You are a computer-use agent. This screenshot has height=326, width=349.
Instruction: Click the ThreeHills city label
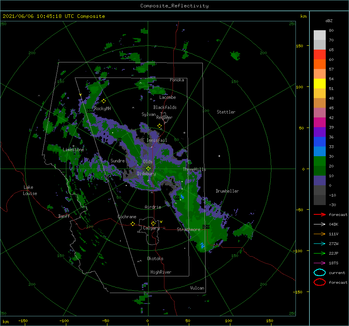pos(194,169)
